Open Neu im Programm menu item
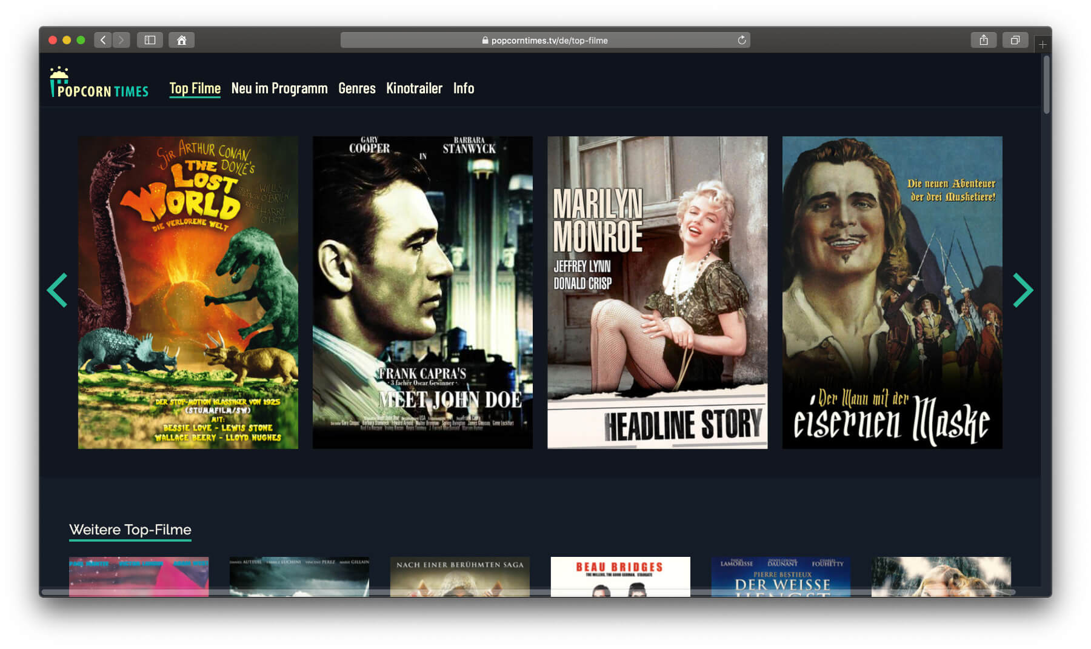The image size is (1091, 649). (x=279, y=88)
